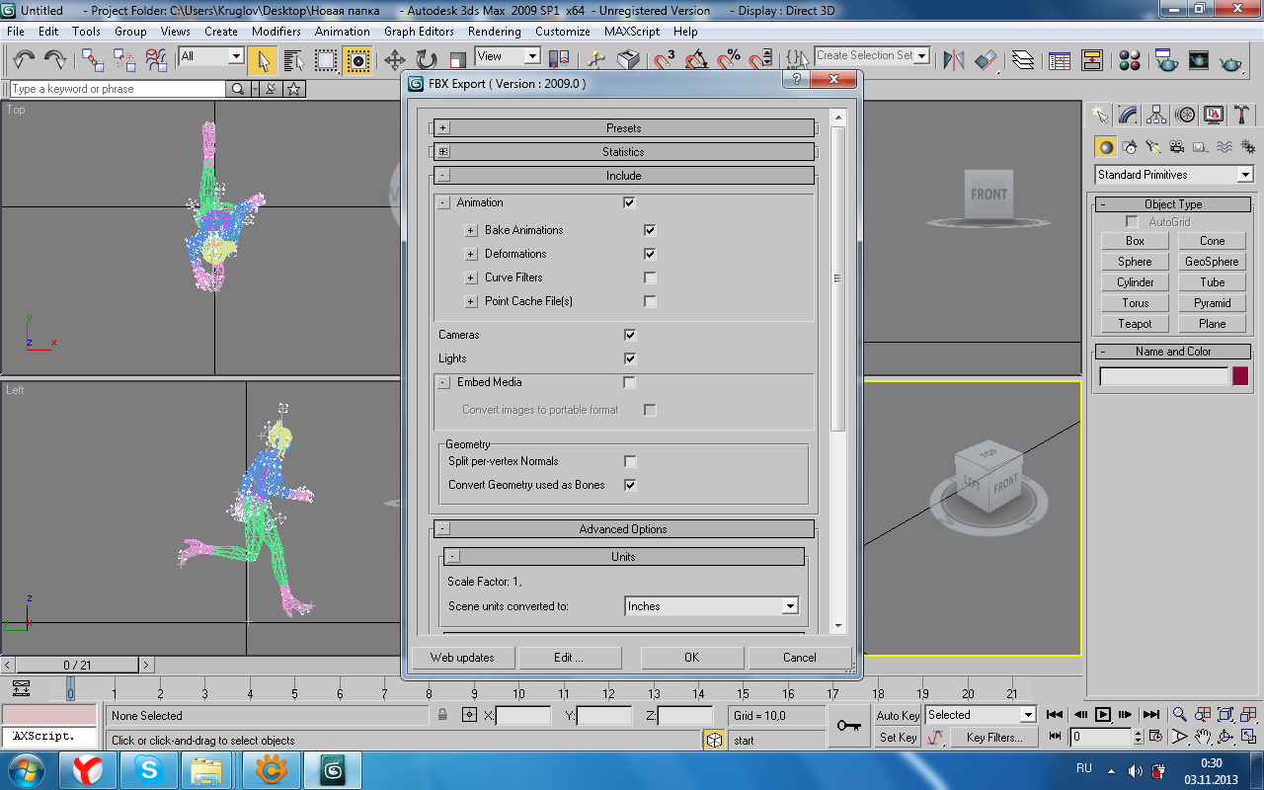1264x790 pixels.
Task: Open the Material Editor icon
Action: 1131,60
